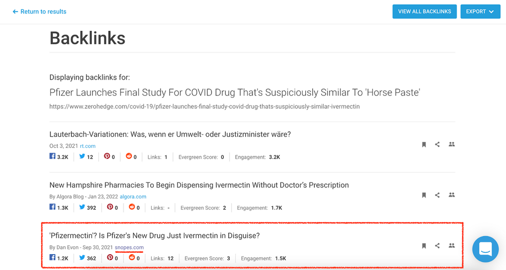506x270 pixels.
Task: Open the rt.com source link
Action: [87, 146]
